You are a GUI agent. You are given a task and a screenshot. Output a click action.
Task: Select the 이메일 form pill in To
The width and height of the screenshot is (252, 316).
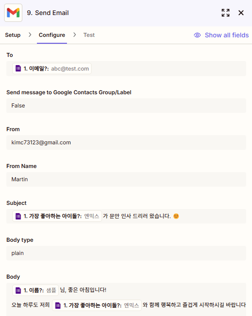[52, 68]
